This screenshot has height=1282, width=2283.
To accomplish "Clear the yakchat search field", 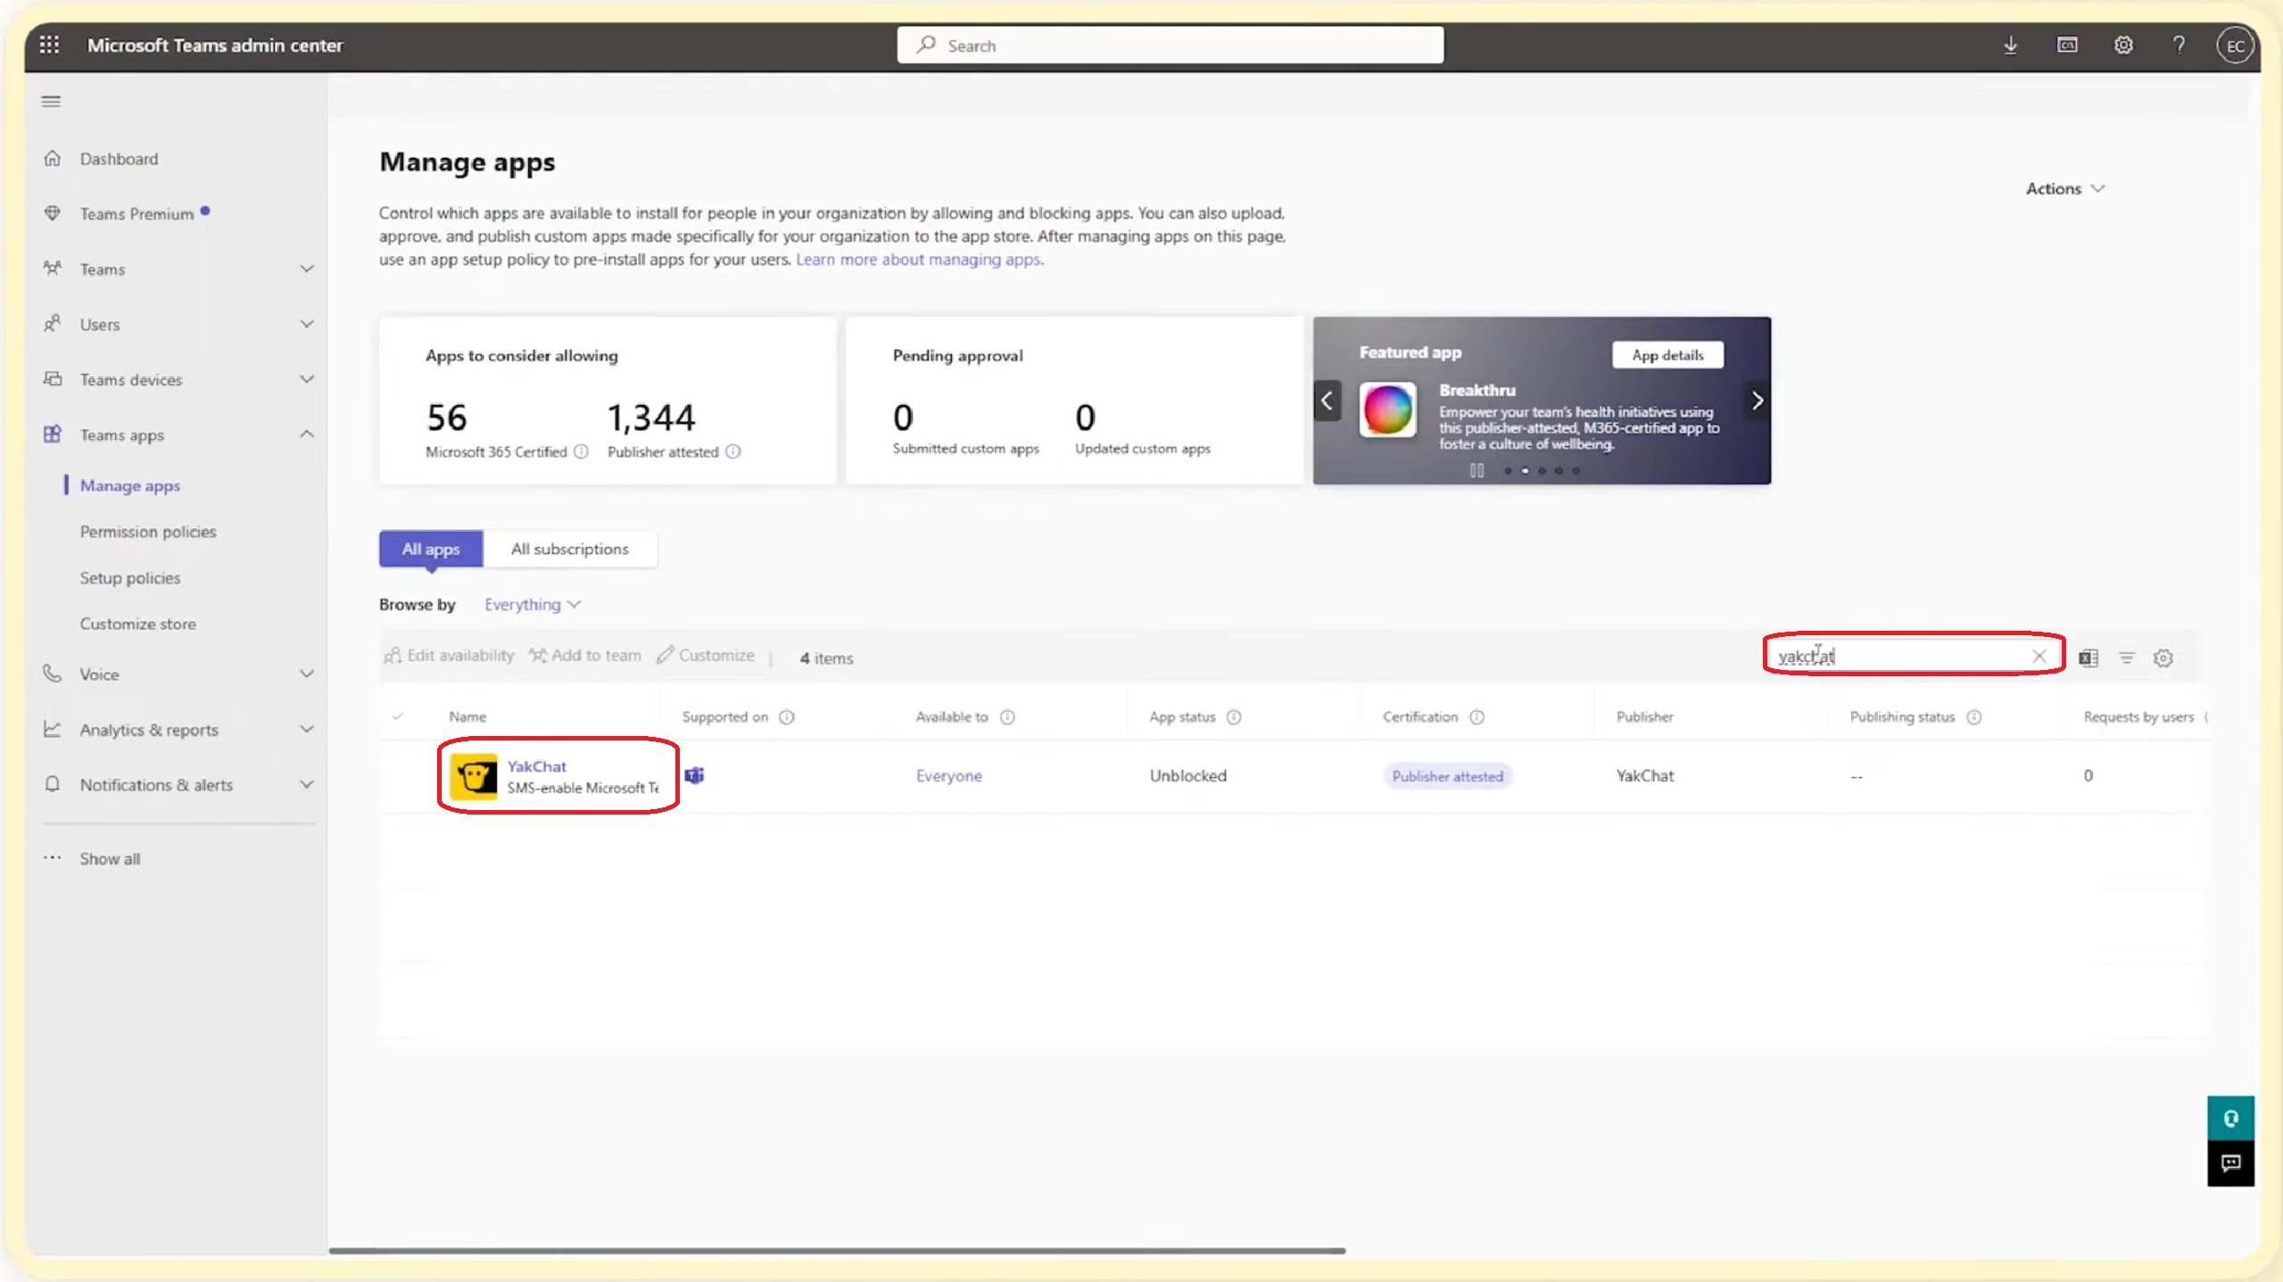I will coord(2039,656).
